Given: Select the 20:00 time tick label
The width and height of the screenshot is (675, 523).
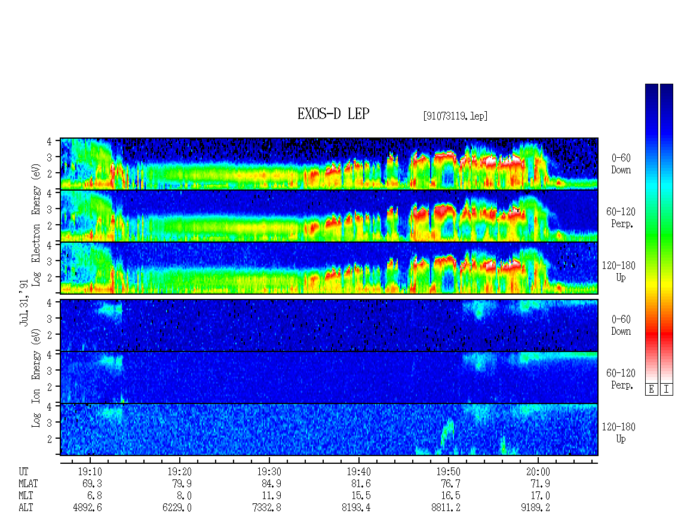Looking at the screenshot, I should (x=538, y=472).
